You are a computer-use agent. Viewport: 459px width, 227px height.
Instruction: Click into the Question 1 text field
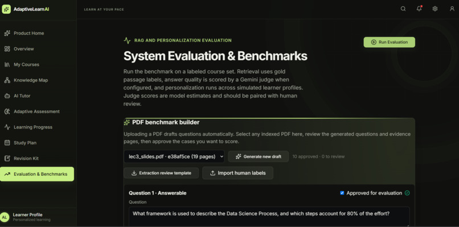point(269,216)
